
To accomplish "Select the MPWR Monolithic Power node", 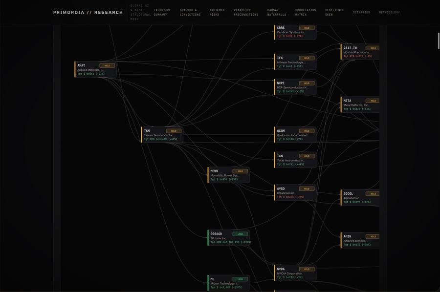I will [229, 175].
